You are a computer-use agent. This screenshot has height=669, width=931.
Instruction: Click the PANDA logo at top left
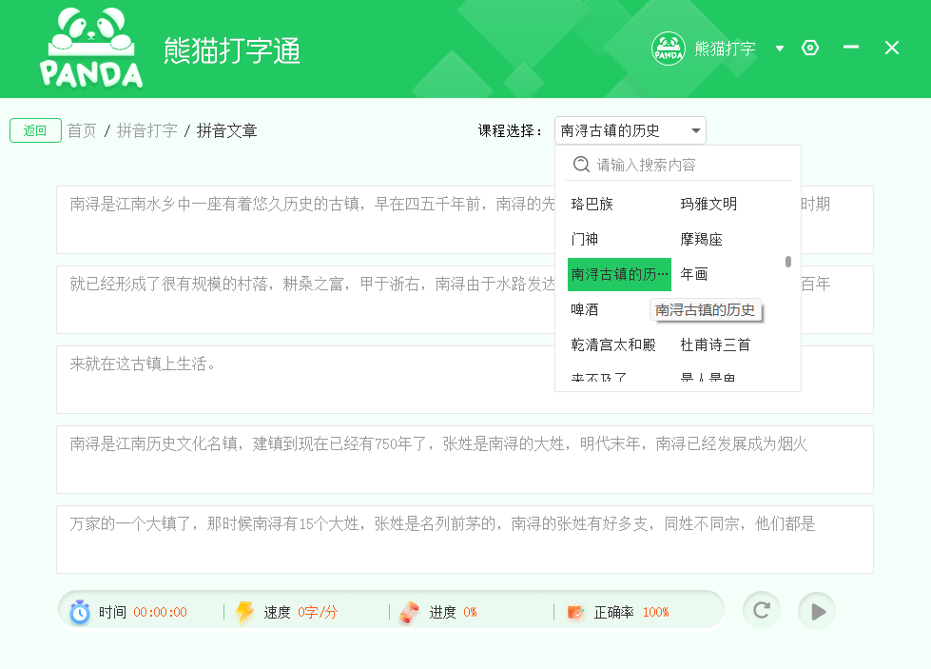point(91,48)
